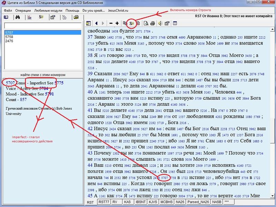Select 5758 in the number list
276x207 pixels.
point(9,37)
